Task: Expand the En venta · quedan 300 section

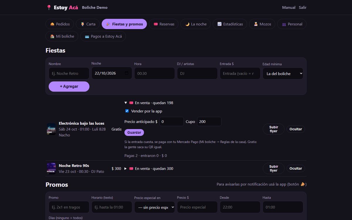Action: pyautogui.click(x=149, y=169)
